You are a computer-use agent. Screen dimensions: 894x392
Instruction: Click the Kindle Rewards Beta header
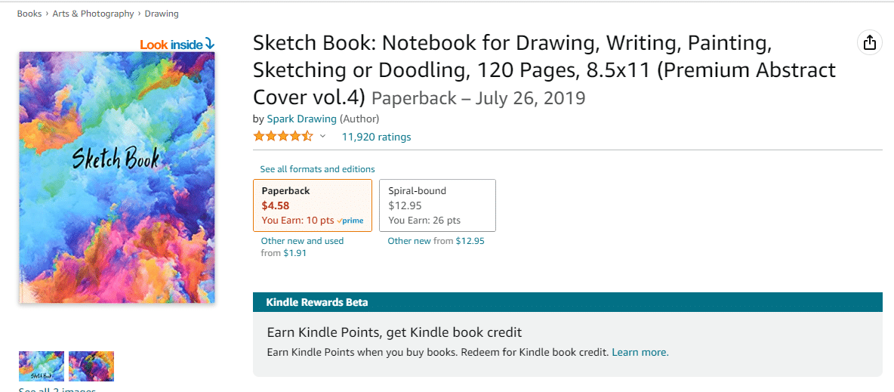(x=568, y=302)
